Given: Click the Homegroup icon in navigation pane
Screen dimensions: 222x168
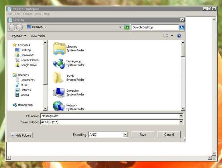Looking at the screenshot, I should (x=15, y=105).
